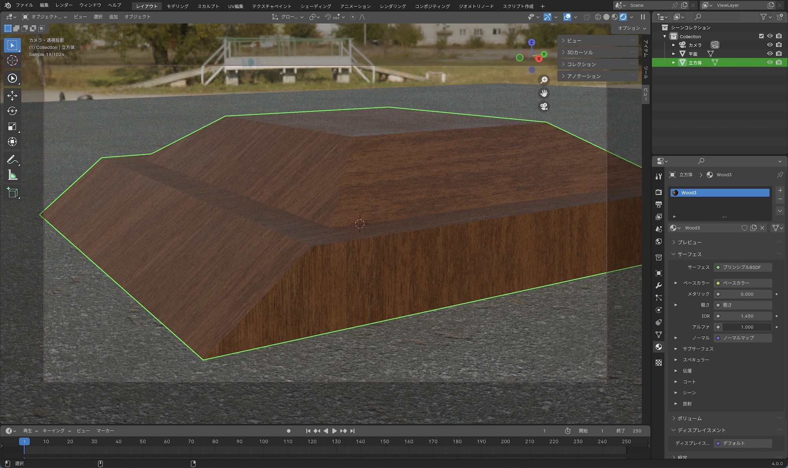
Task: Open the World properties tab with globe icon
Action: click(658, 241)
